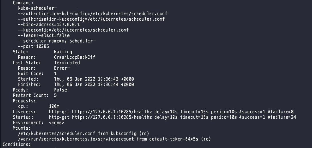Click the cpu 100m request value
This screenshot has height=148, width=312.
point(54,106)
